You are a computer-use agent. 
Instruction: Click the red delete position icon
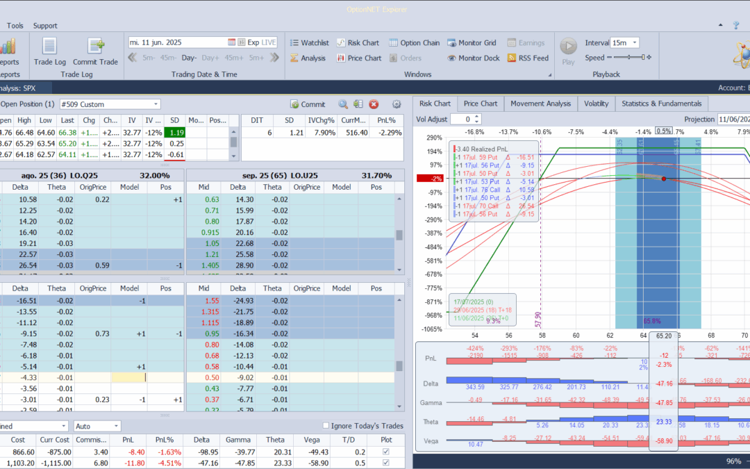[374, 104]
